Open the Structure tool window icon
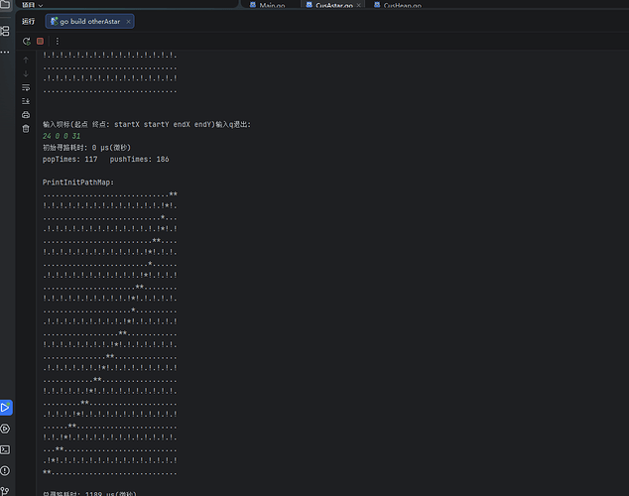The image size is (629, 496). pos(5,31)
